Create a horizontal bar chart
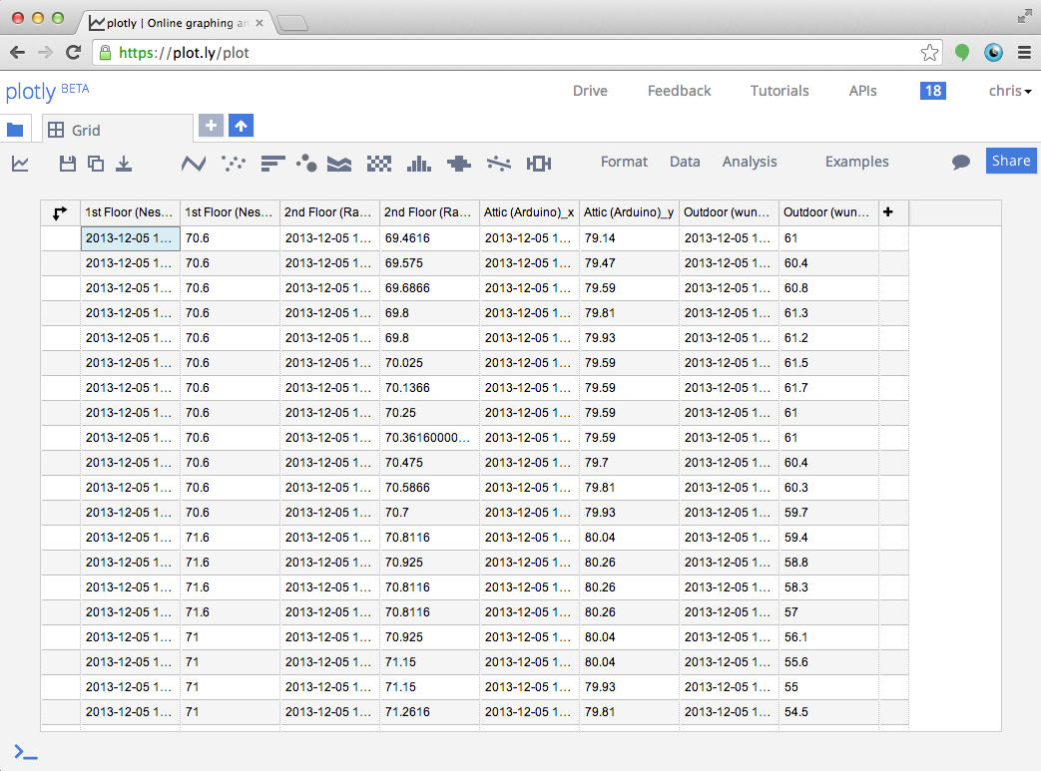 [x=272, y=164]
